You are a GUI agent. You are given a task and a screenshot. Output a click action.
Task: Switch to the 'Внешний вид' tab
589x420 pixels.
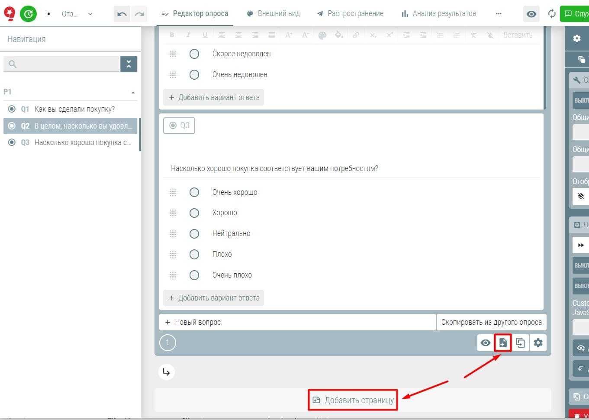point(274,13)
